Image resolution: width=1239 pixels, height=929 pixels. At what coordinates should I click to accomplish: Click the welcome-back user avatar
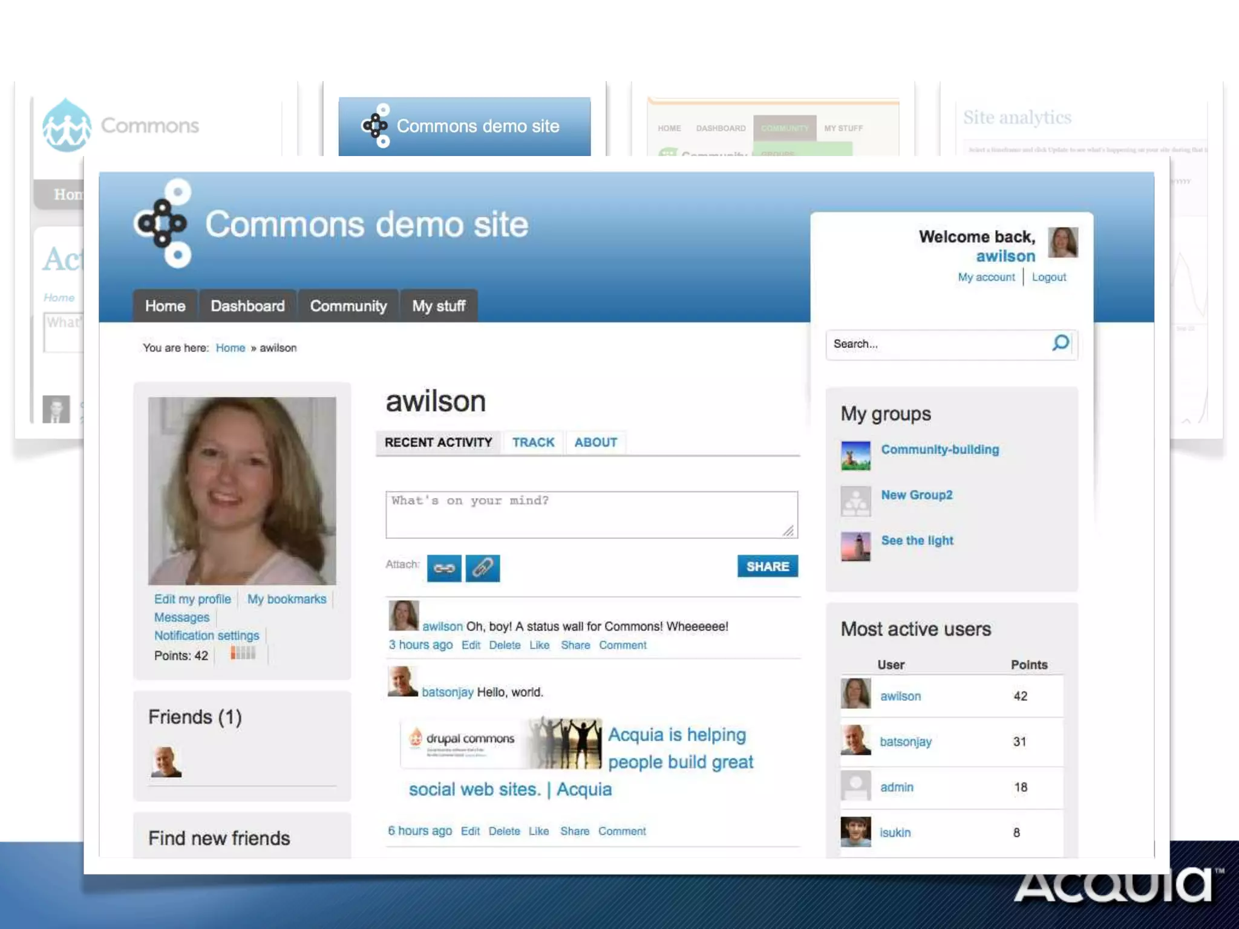coord(1062,242)
